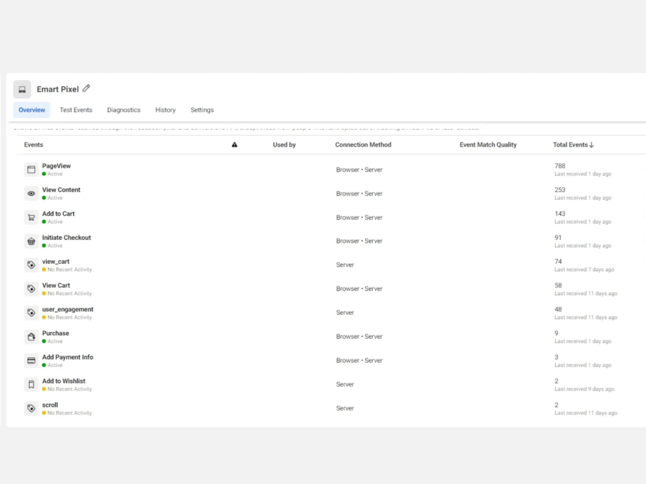Viewport: 646px width, 484px height.
Task: Click the scroll row Server connection method
Action: (345, 408)
